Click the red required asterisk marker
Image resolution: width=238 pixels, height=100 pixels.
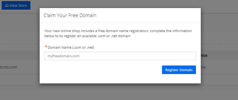coord(46,47)
